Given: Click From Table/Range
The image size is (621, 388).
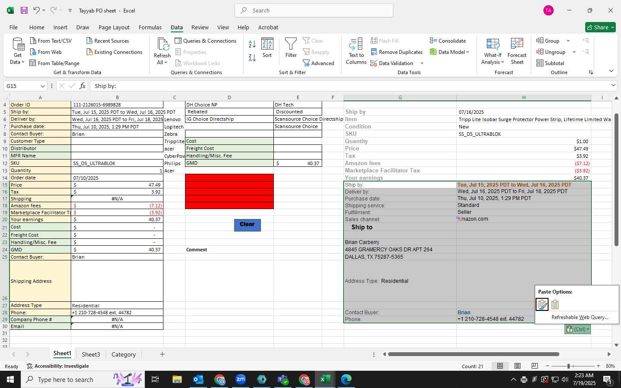Looking at the screenshot, I should (x=54, y=63).
